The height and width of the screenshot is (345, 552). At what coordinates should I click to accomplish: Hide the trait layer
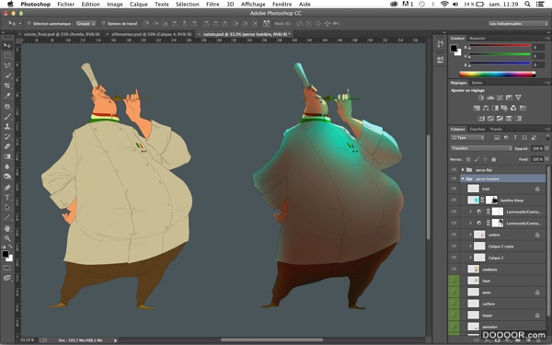click(454, 189)
